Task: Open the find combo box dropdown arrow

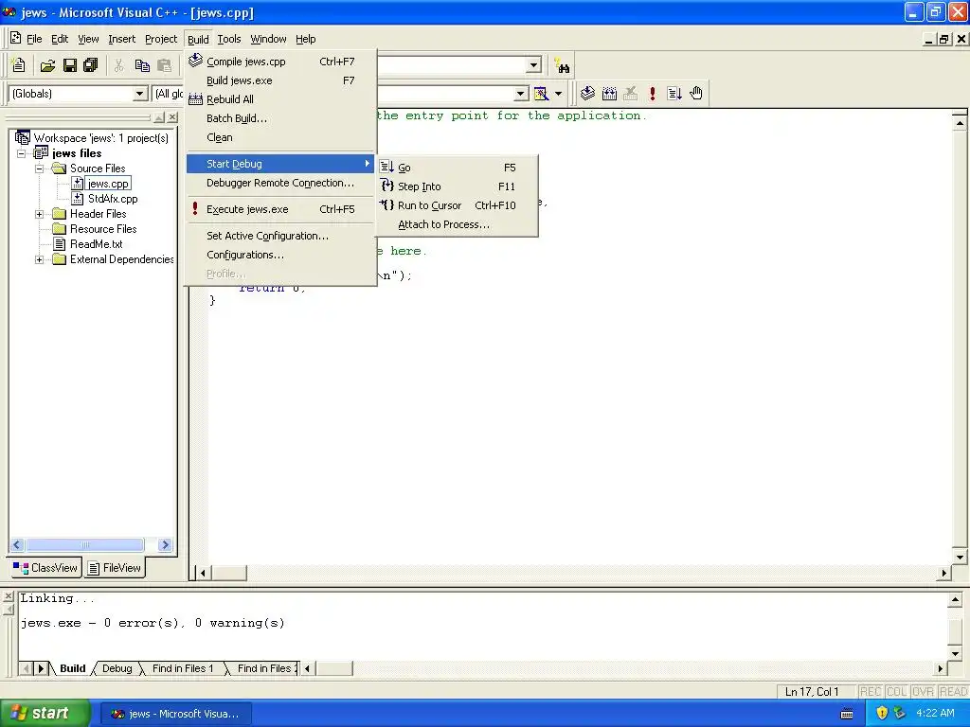Action: 533,65
